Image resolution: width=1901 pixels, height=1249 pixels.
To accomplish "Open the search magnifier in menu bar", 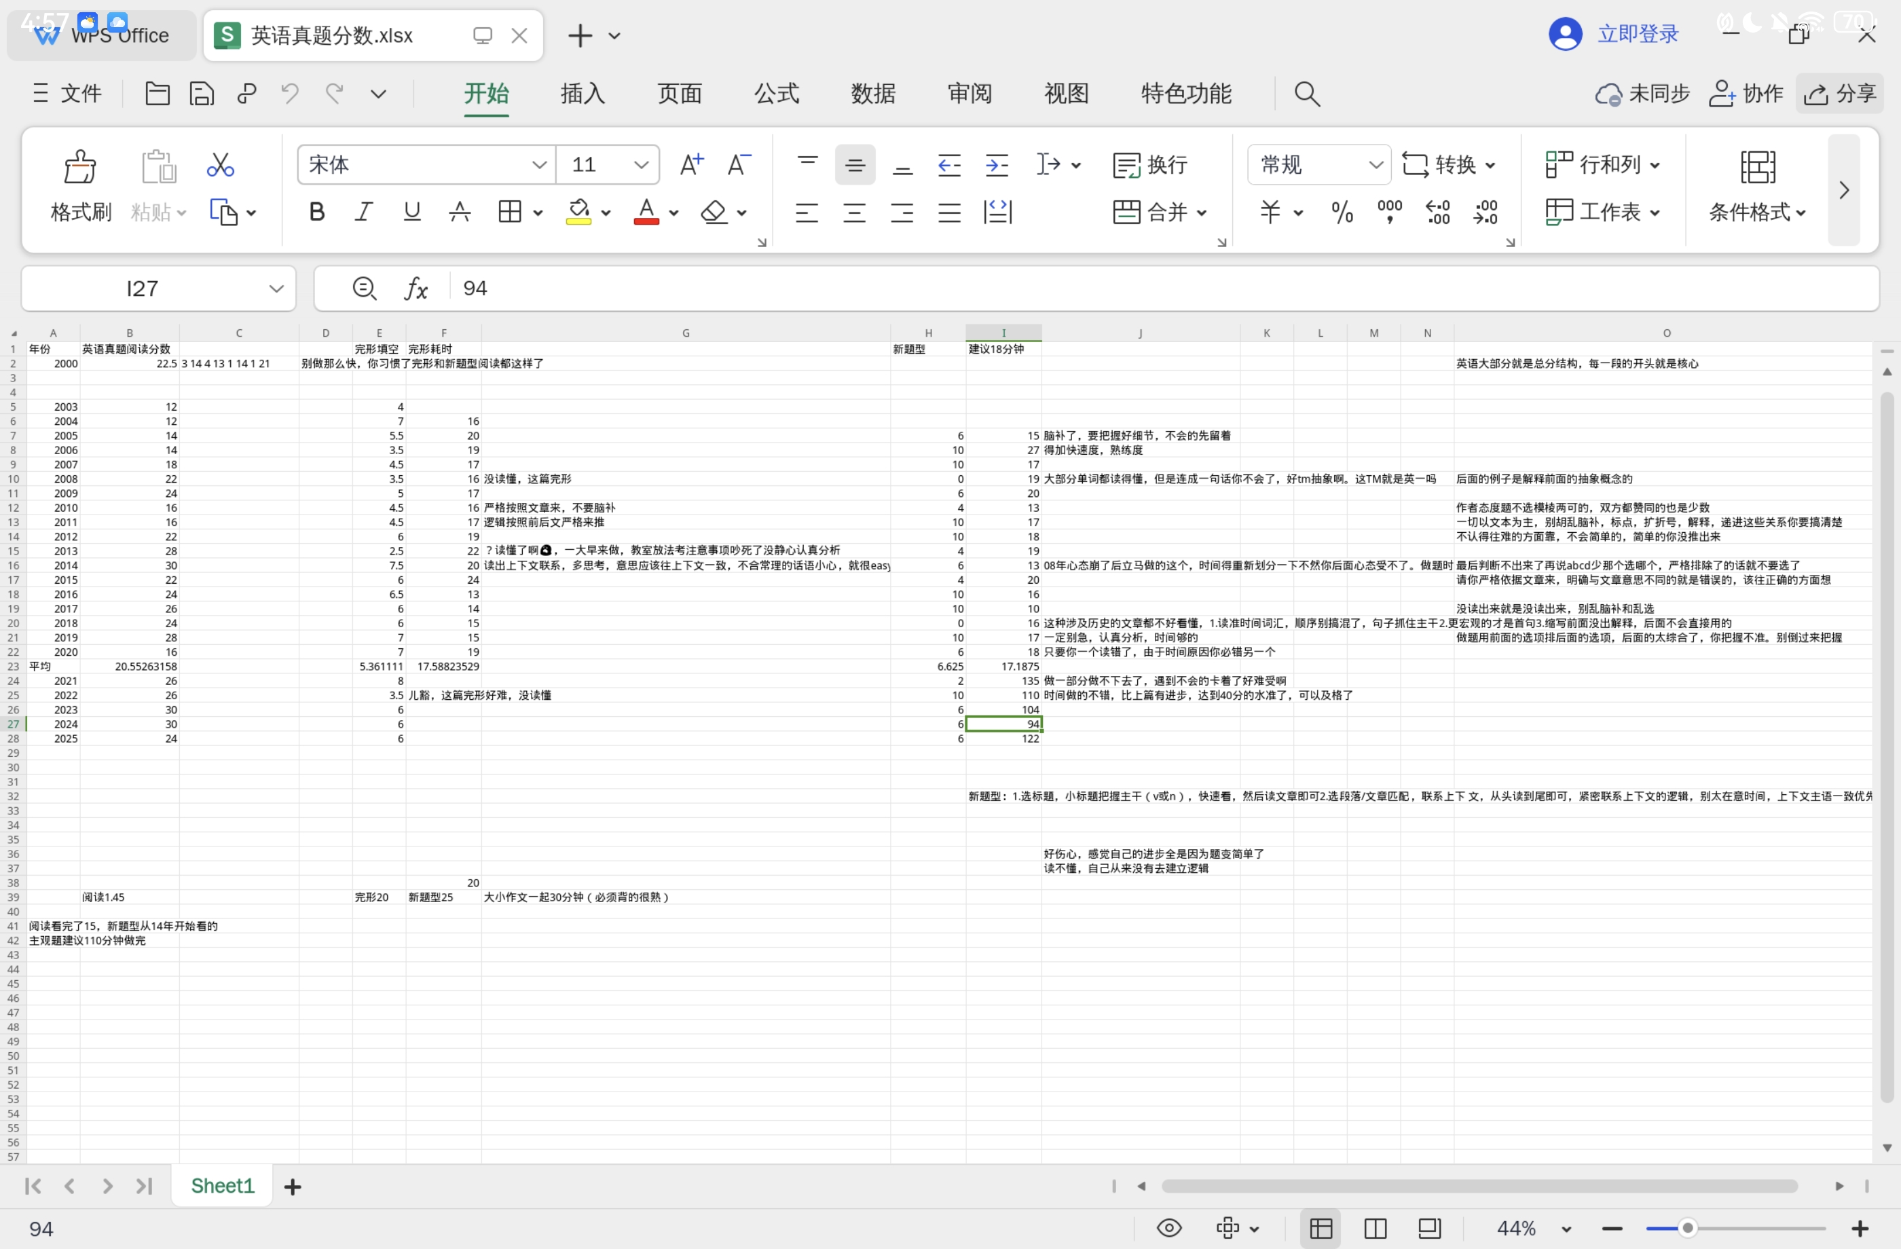I will coord(1307,94).
